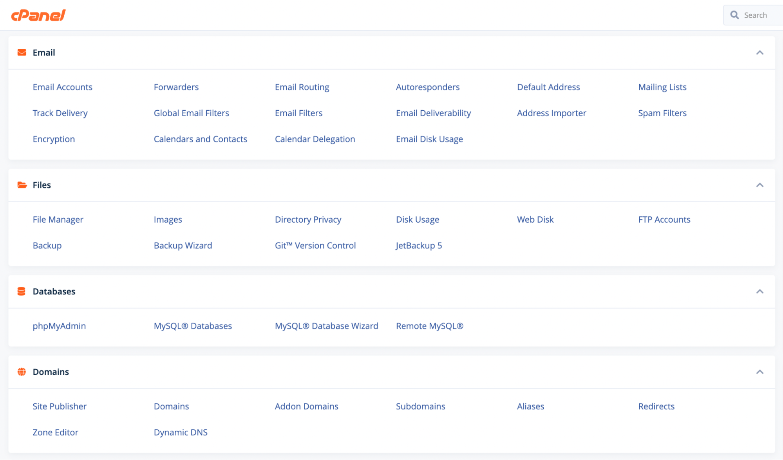Click the magnifier icon in the search box
The width and height of the screenshot is (783, 460).
pos(734,15)
